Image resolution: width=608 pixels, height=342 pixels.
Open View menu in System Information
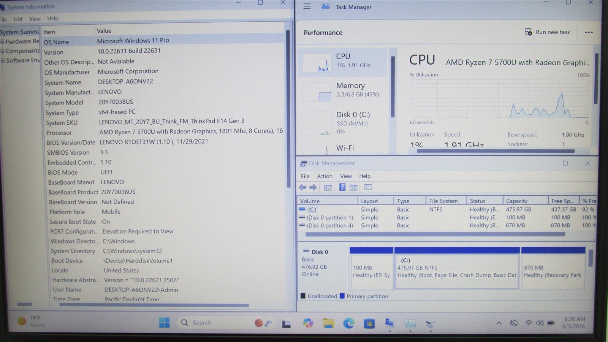coord(35,19)
